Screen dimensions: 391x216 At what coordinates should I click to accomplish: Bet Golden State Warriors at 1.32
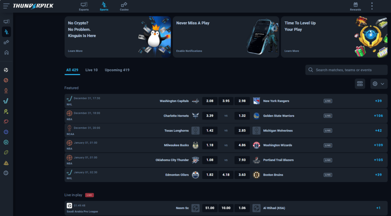click(242, 116)
